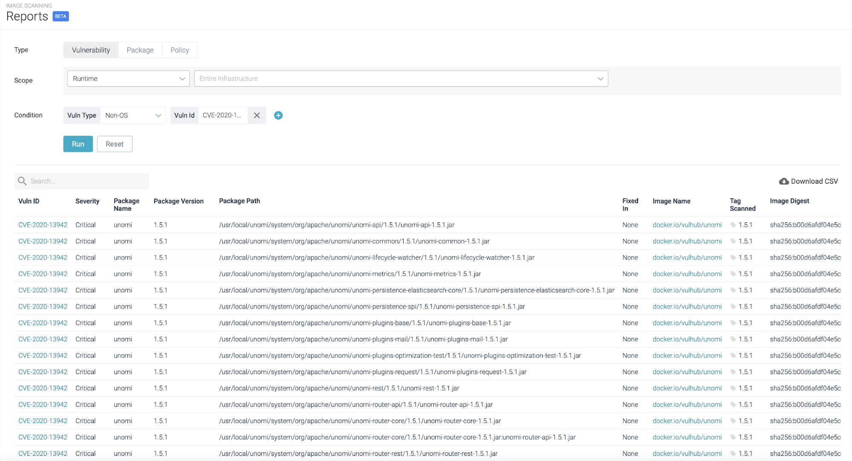The height and width of the screenshot is (461, 852).
Task: Click the search magnifier icon
Action: point(22,181)
